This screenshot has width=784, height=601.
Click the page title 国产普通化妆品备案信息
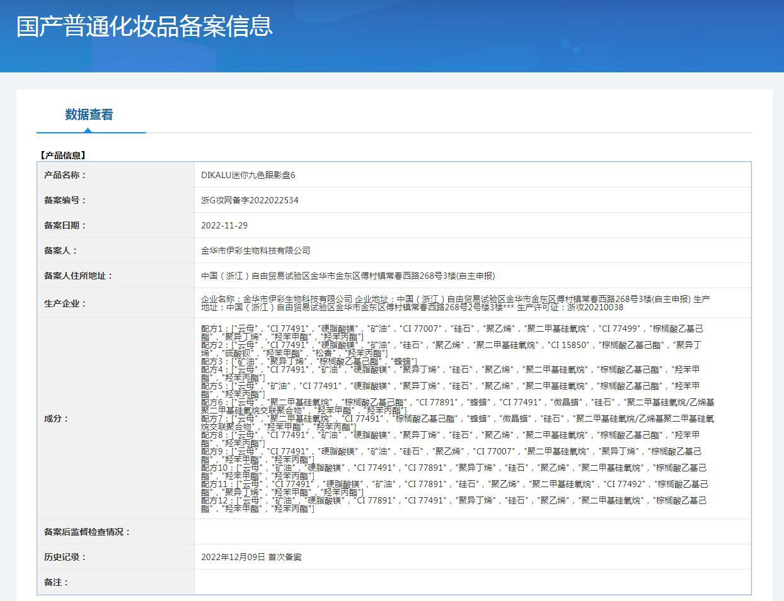144,26
